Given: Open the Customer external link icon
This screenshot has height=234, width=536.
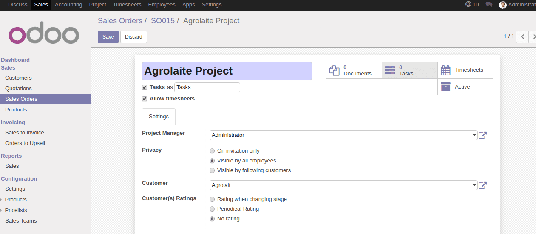Looking at the screenshot, I should coord(482,185).
